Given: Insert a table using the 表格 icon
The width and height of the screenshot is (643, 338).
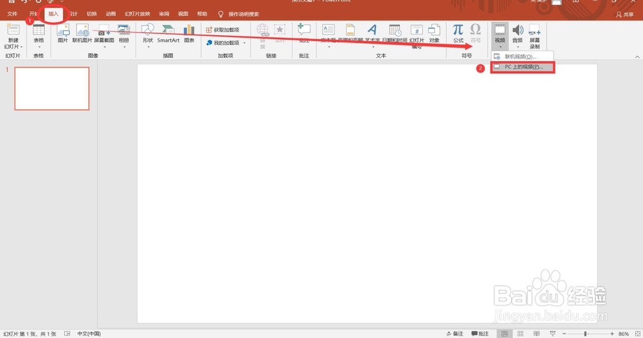Looking at the screenshot, I should pos(39,30).
